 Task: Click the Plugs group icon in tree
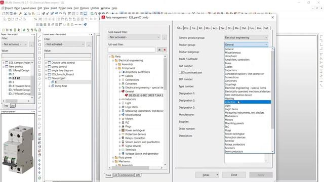[123, 126]
